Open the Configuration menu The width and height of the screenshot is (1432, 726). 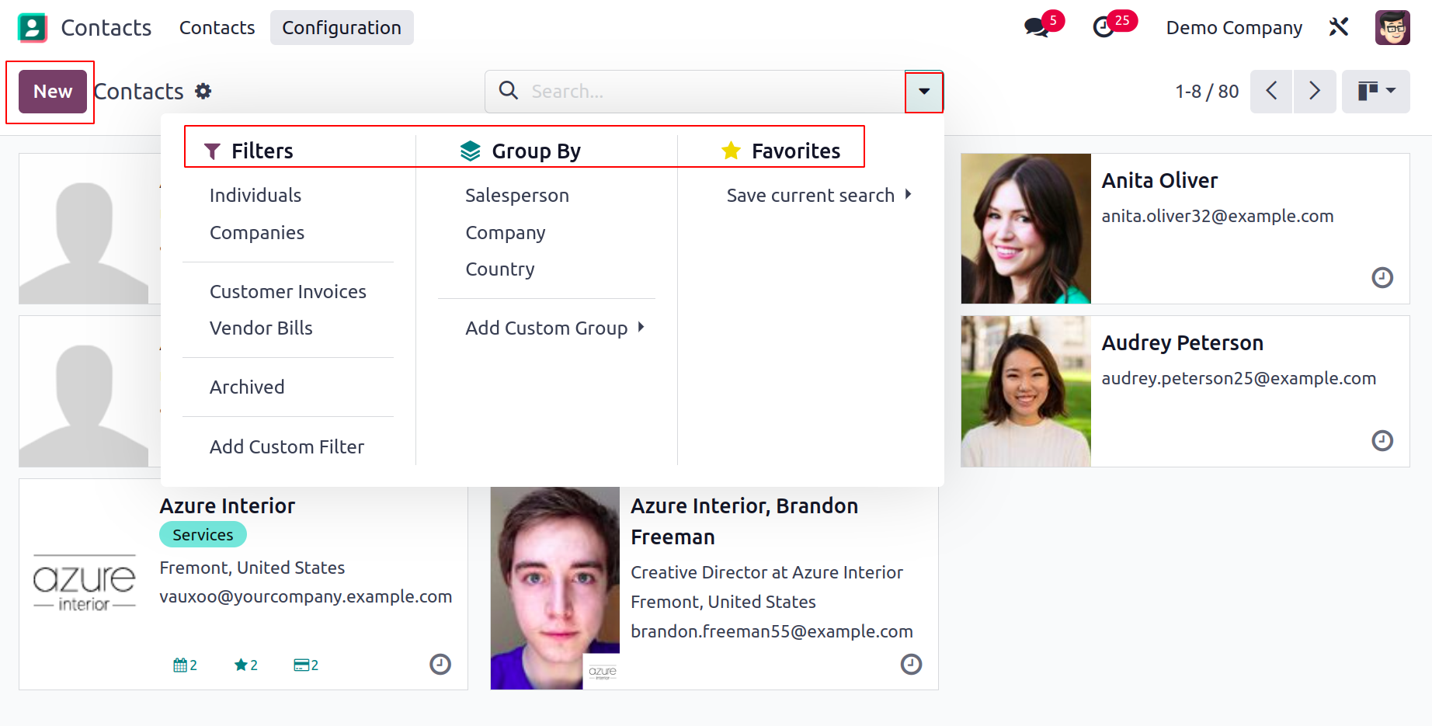tap(342, 28)
